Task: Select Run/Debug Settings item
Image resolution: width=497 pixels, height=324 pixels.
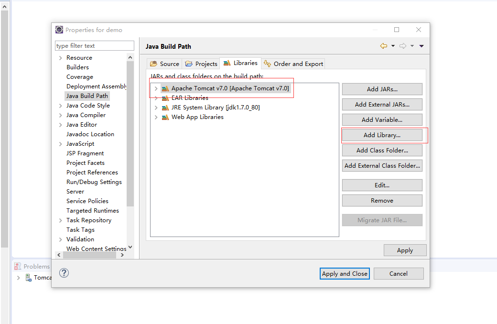Action: pos(94,182)
